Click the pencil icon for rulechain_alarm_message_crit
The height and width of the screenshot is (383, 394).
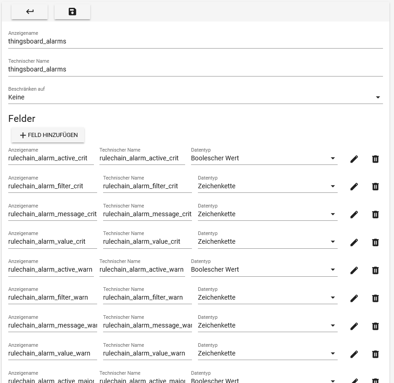(x=354, y=214)
